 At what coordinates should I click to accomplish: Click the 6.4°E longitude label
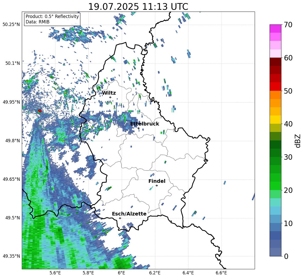tap(188, 273)
